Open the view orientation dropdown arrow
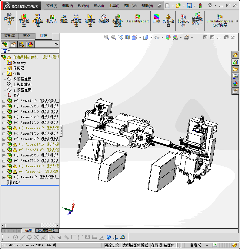The width and height of the screenshot is (240, 249). (140, 38)
